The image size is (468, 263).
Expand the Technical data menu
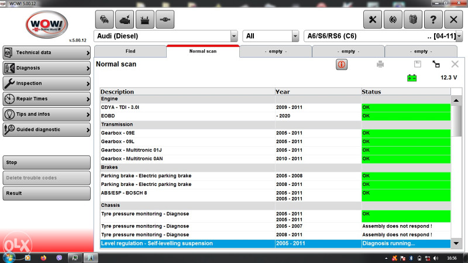point(47,53)
